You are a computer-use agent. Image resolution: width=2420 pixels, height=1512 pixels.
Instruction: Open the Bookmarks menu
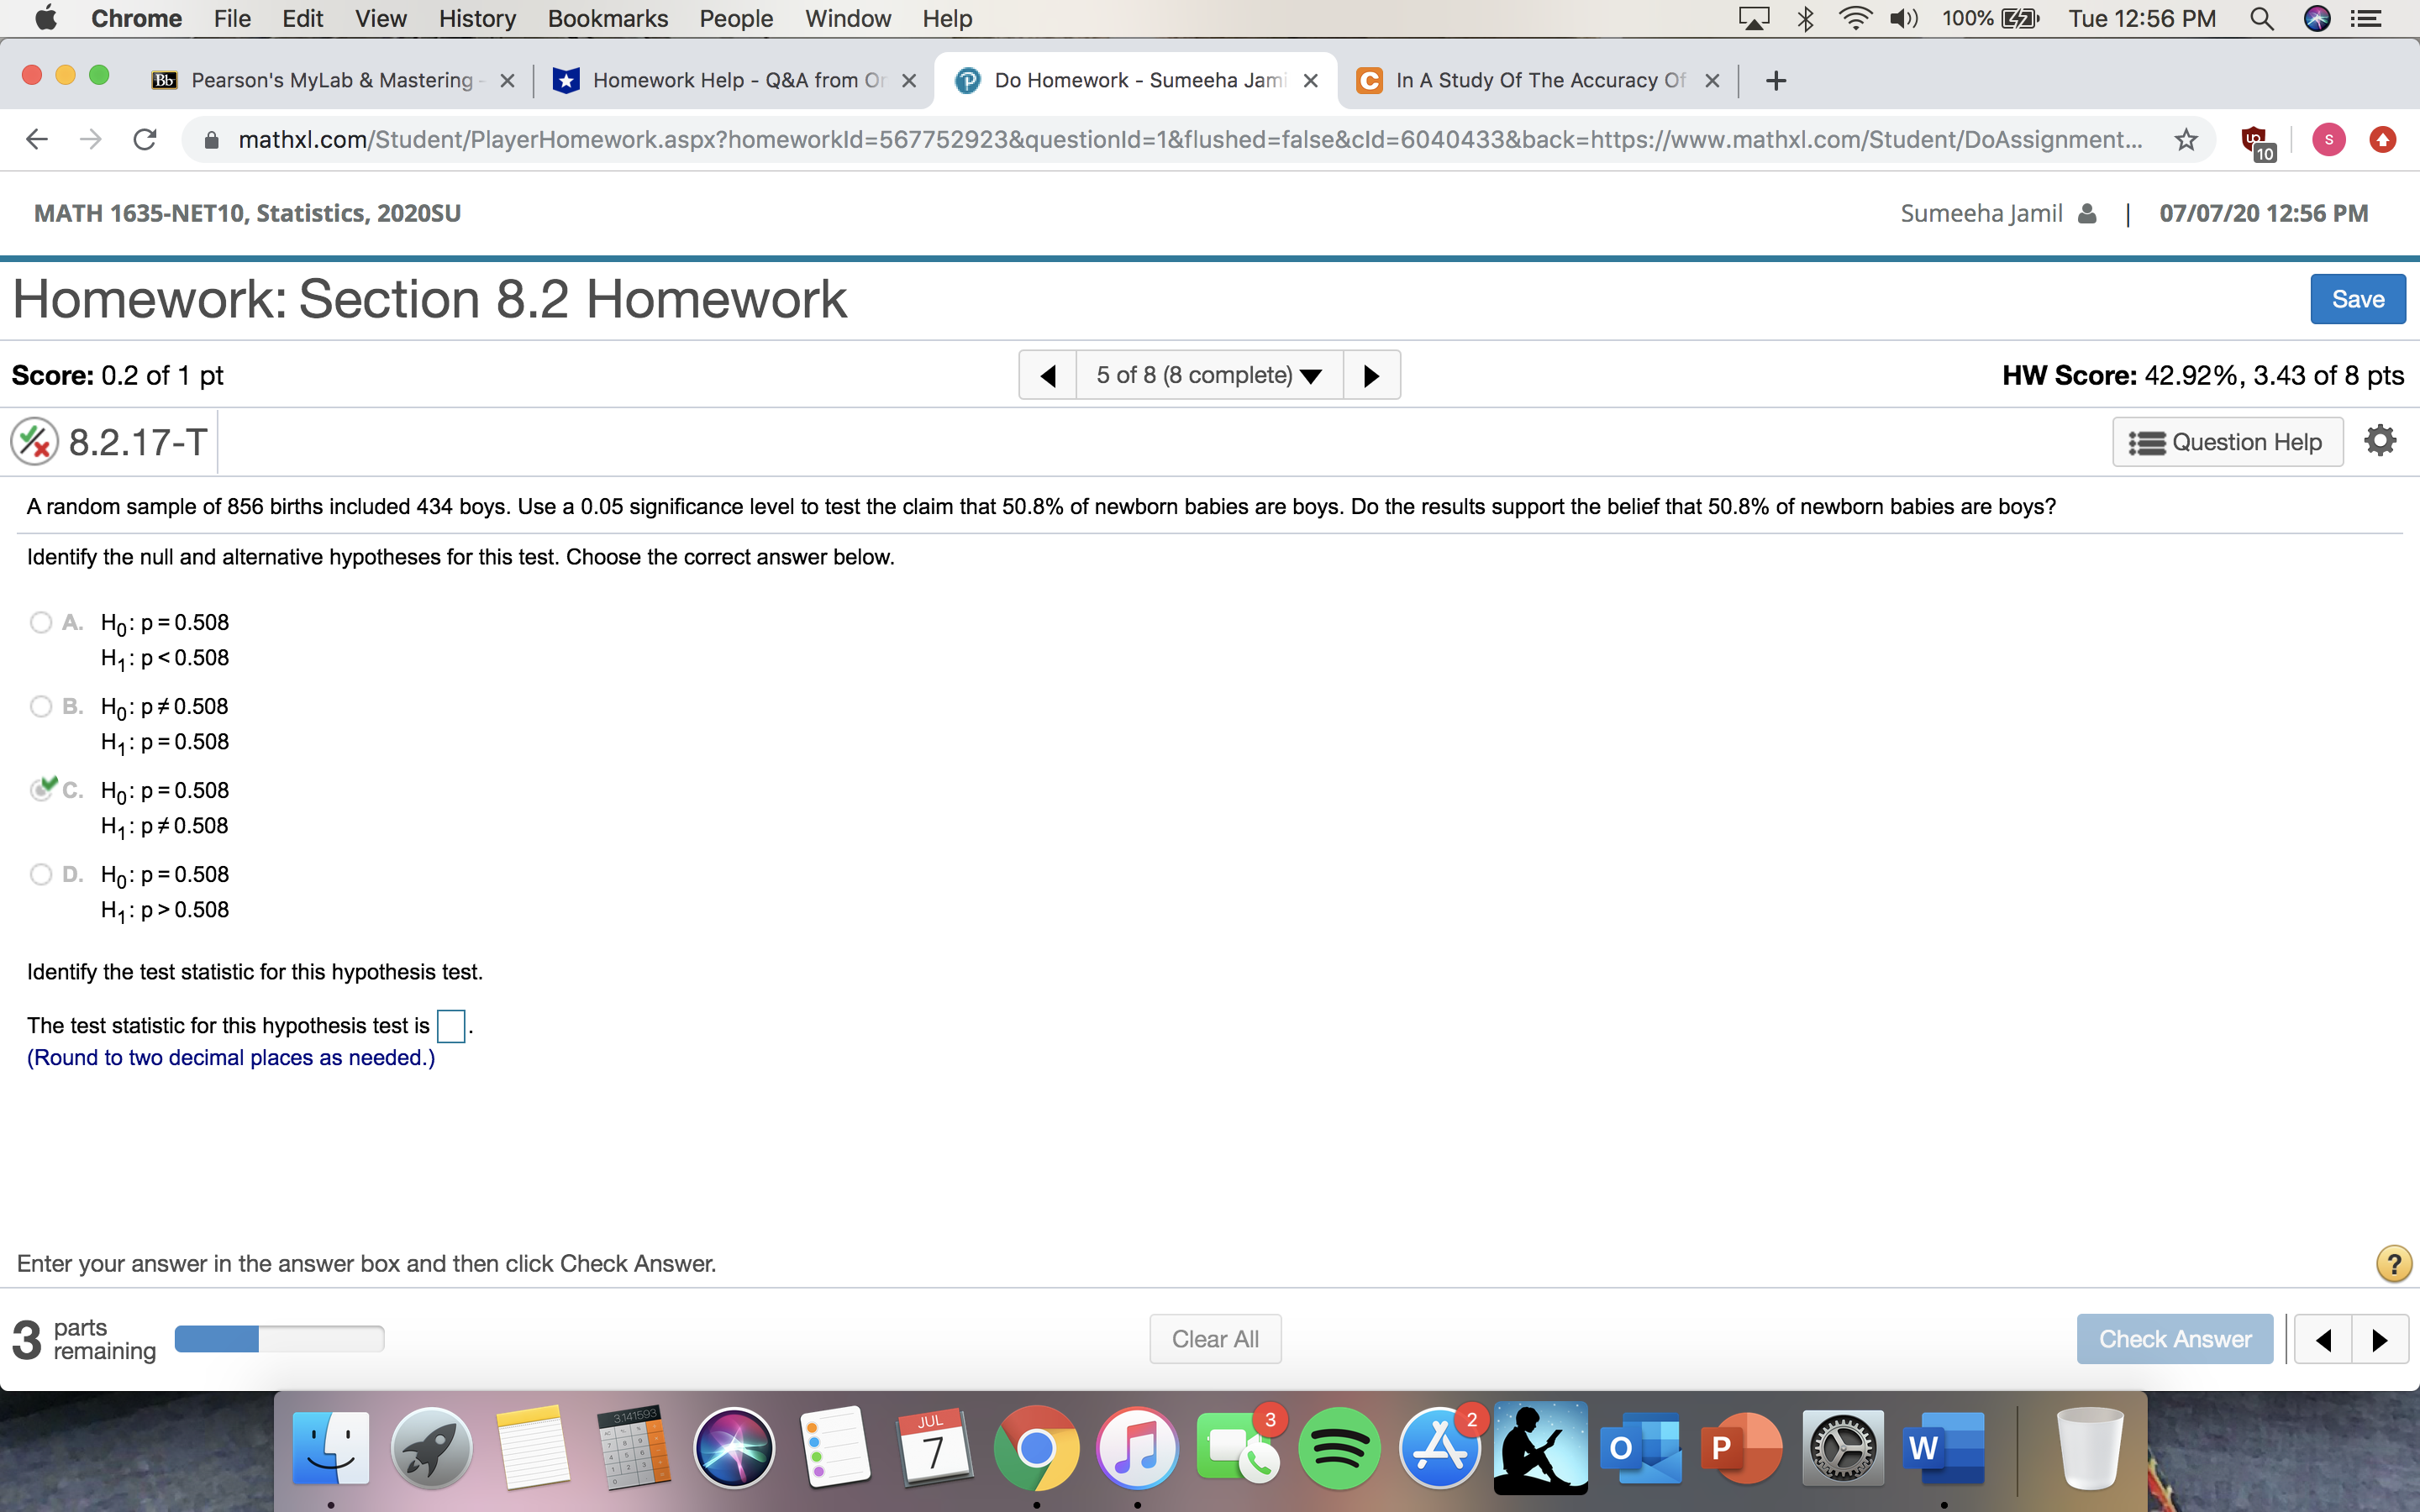pyautogui.click(x=609, y=18)
